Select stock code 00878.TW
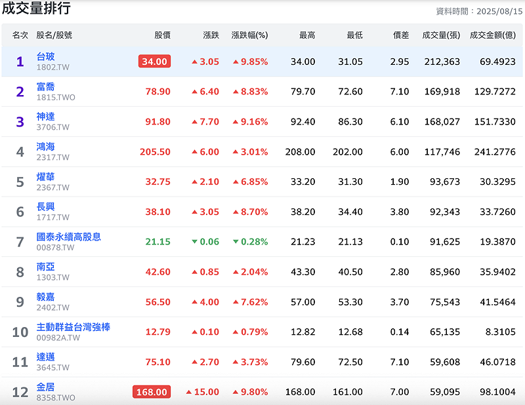 click(55, 248)
